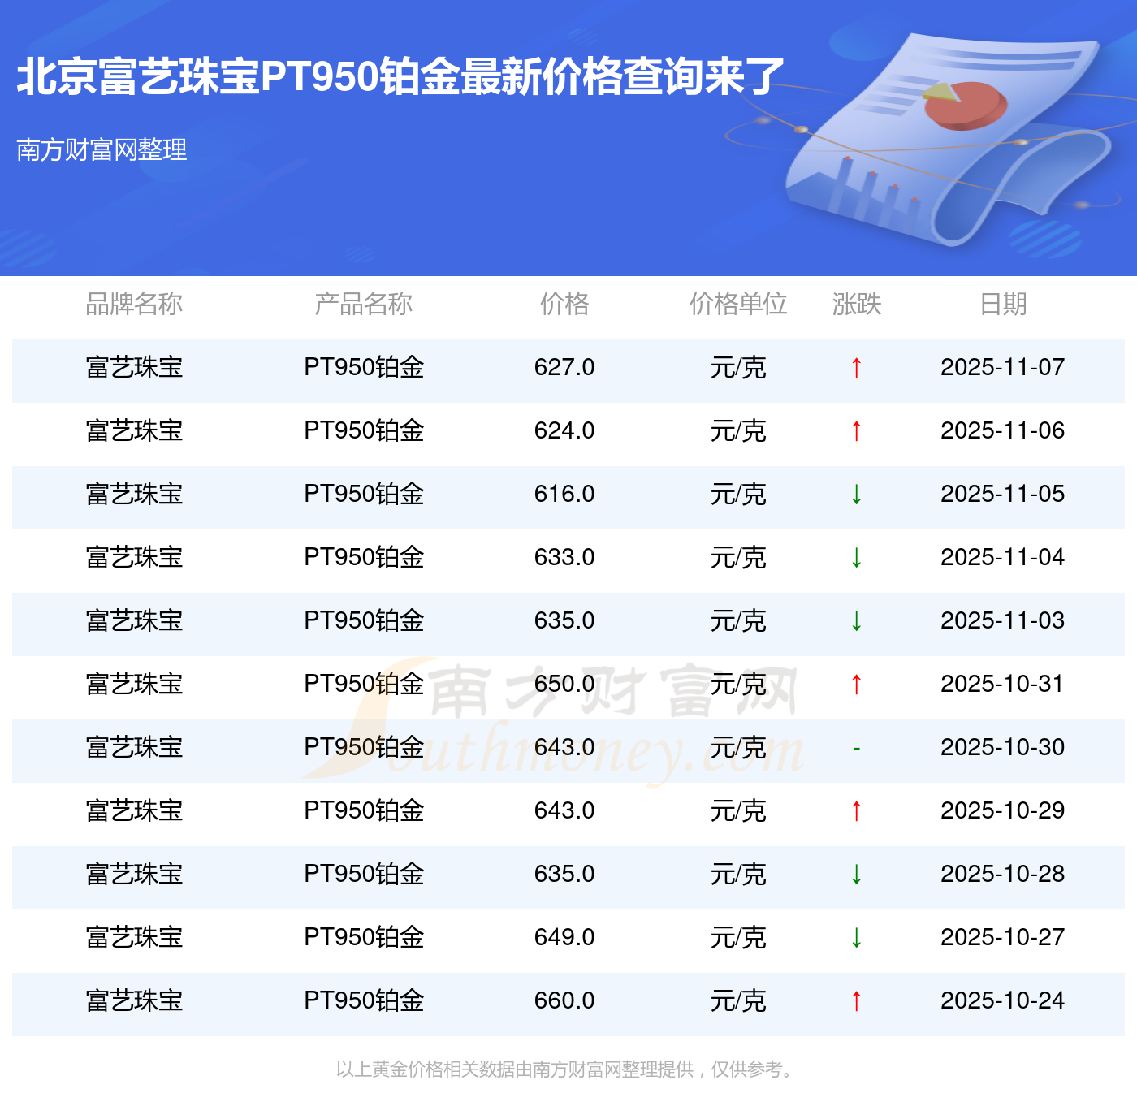Click the green down arrow for 2025-10-27
The image size is (1137, 1106).
[x=856, y=938]
